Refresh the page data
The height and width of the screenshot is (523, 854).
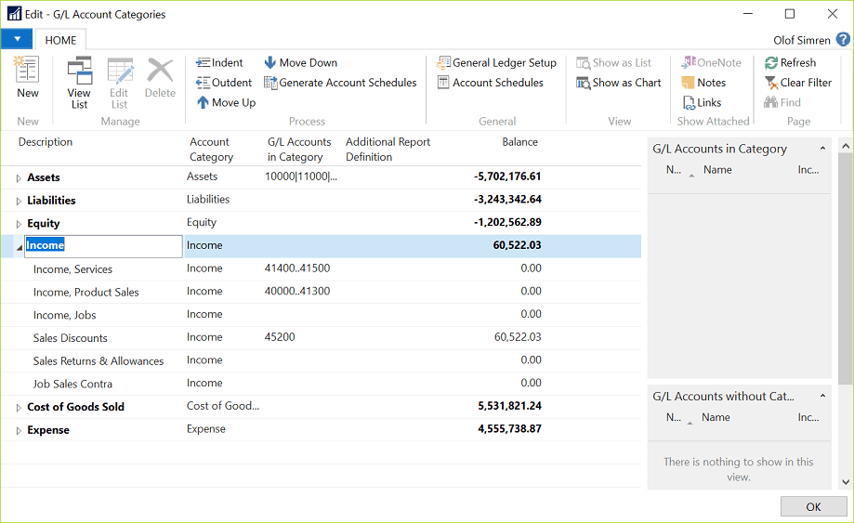790,63
